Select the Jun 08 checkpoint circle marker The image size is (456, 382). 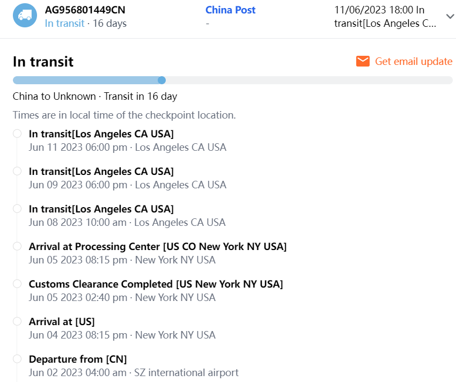pos(17,209)
